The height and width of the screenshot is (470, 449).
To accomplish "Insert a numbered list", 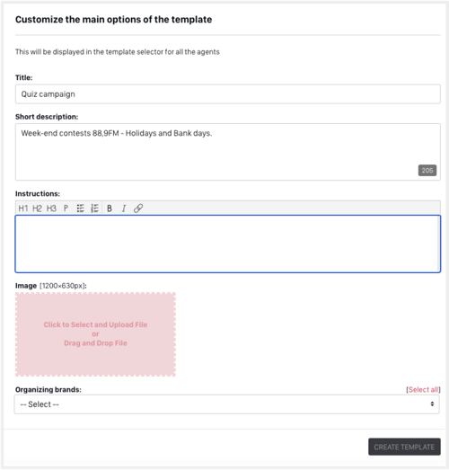I will 94,208.
